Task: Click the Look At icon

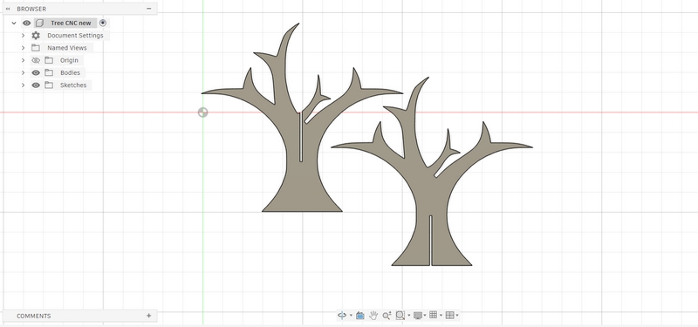Action: tap(360, 316)
